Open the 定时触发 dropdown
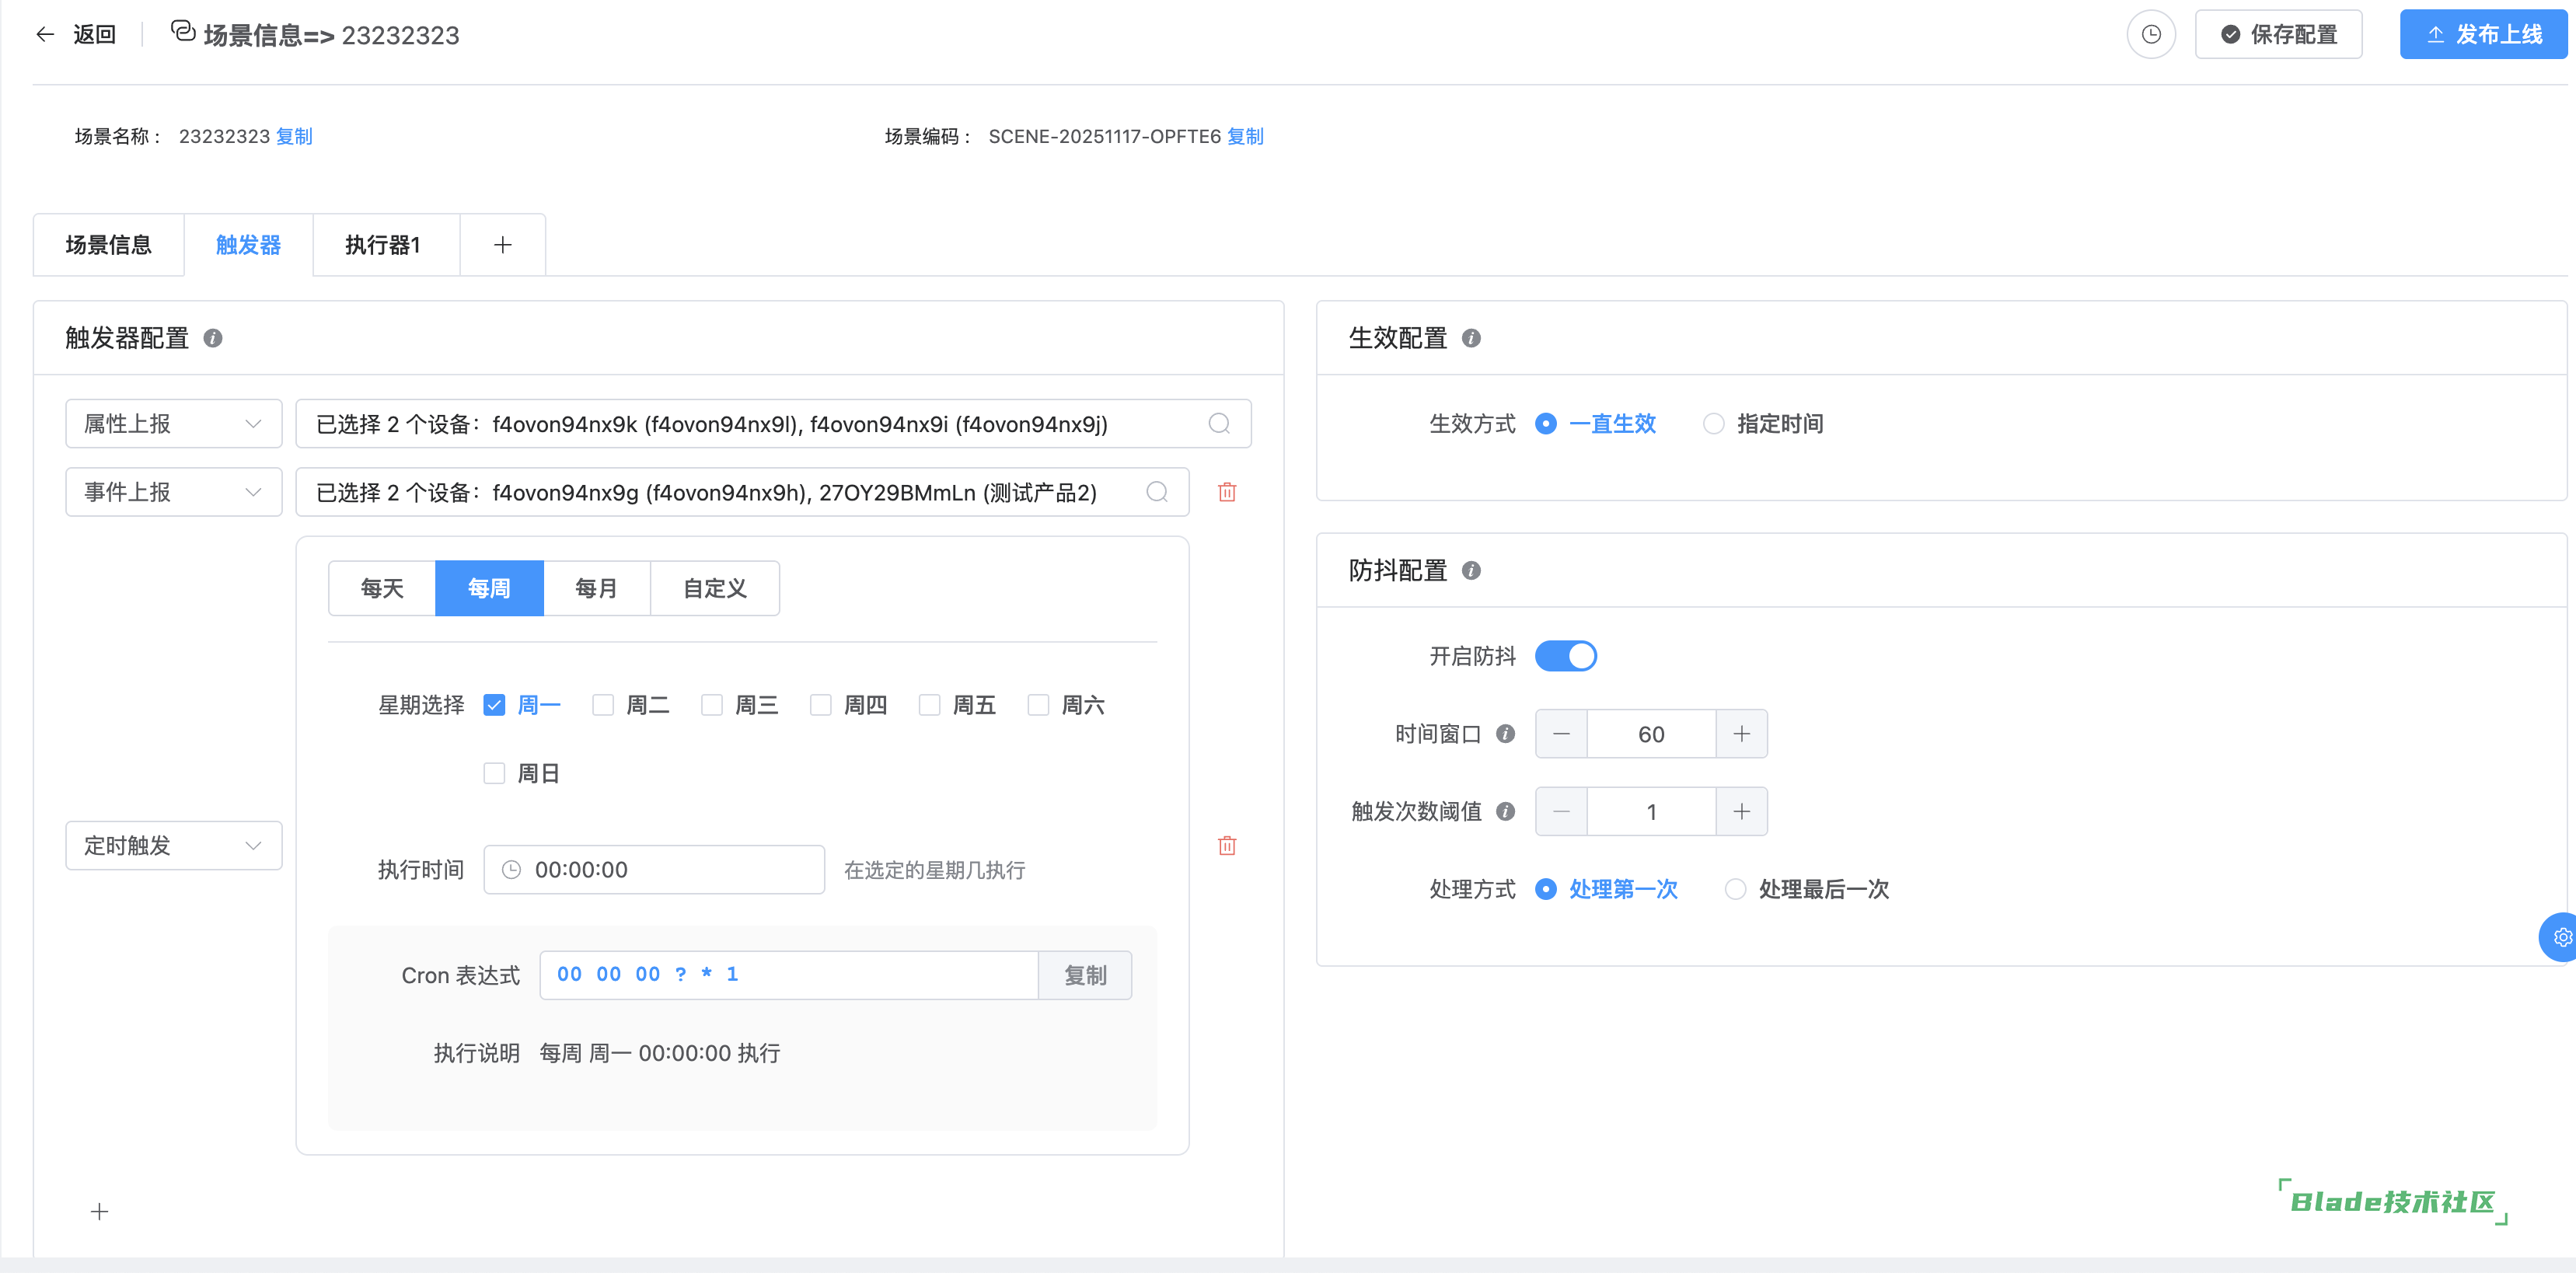This screenshot has width=2576, height=1273. (173, 846)
